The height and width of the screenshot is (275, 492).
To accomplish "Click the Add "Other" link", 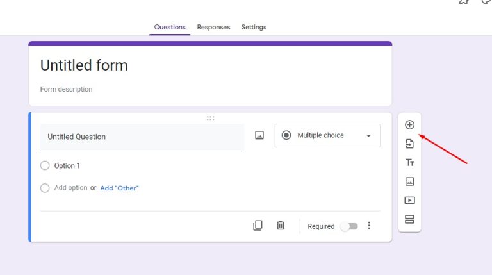I will (x=119, y=188).
